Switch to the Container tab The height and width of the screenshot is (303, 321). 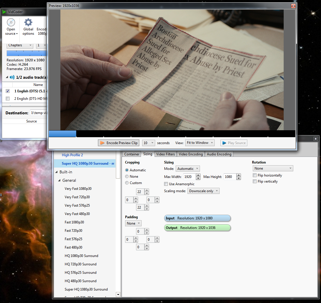click(x=132, y=154)
